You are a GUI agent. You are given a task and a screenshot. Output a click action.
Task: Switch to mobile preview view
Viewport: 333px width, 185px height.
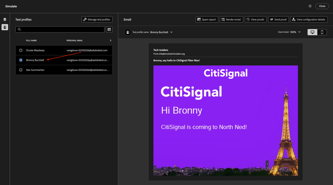tap(322, 32)
